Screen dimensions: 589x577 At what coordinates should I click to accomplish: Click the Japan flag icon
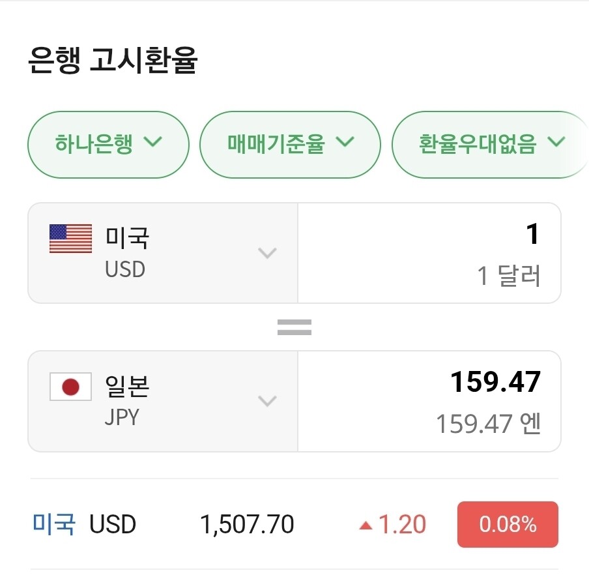point(70,387)
